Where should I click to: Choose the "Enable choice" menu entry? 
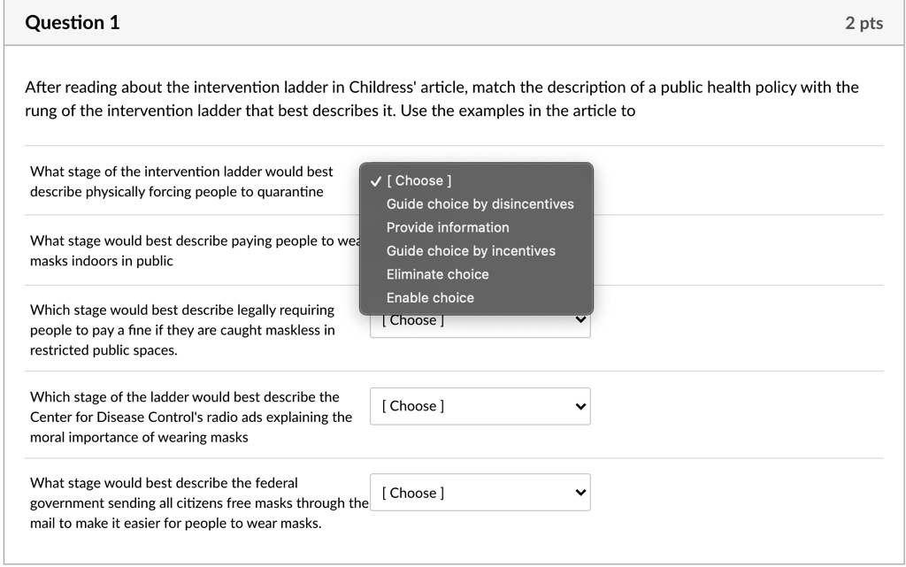pos(430,298)
